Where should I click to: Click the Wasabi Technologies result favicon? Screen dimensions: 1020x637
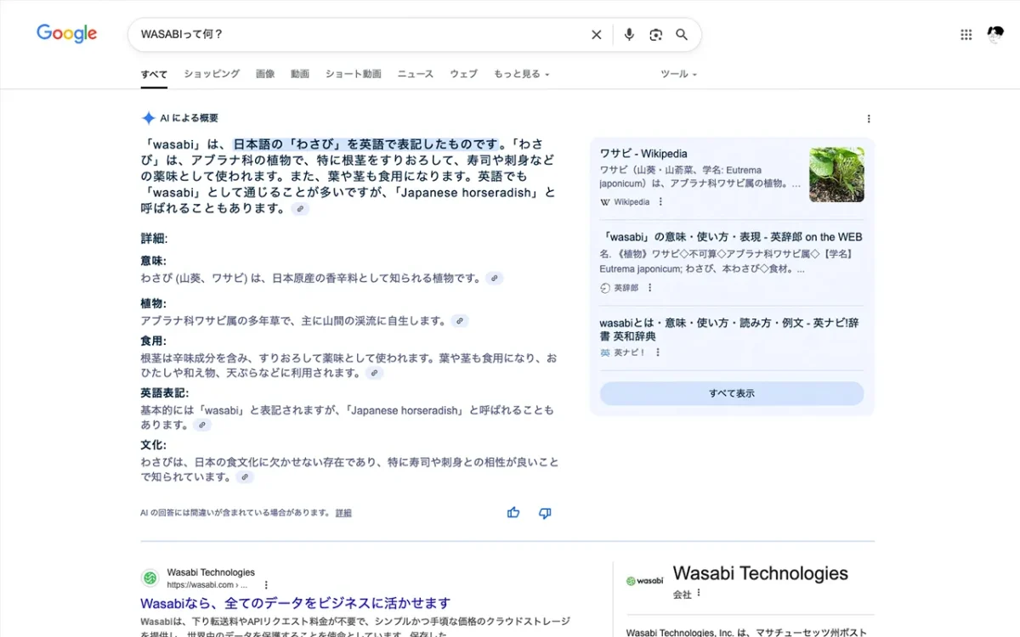(150, 578)
